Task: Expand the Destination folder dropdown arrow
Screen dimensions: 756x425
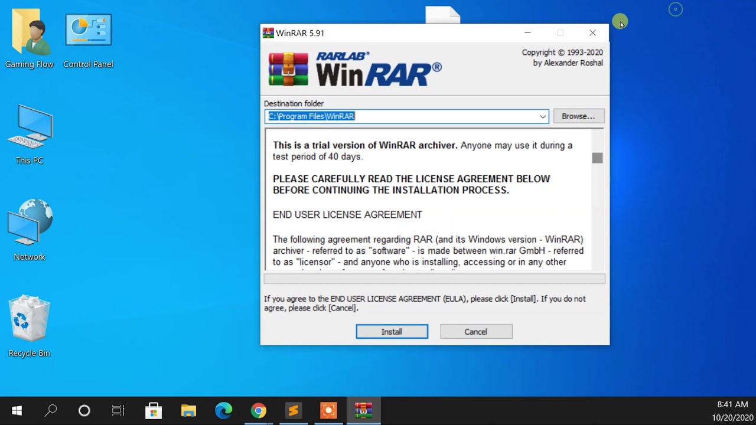Action: pyautogui.click(x=543, y=116)
